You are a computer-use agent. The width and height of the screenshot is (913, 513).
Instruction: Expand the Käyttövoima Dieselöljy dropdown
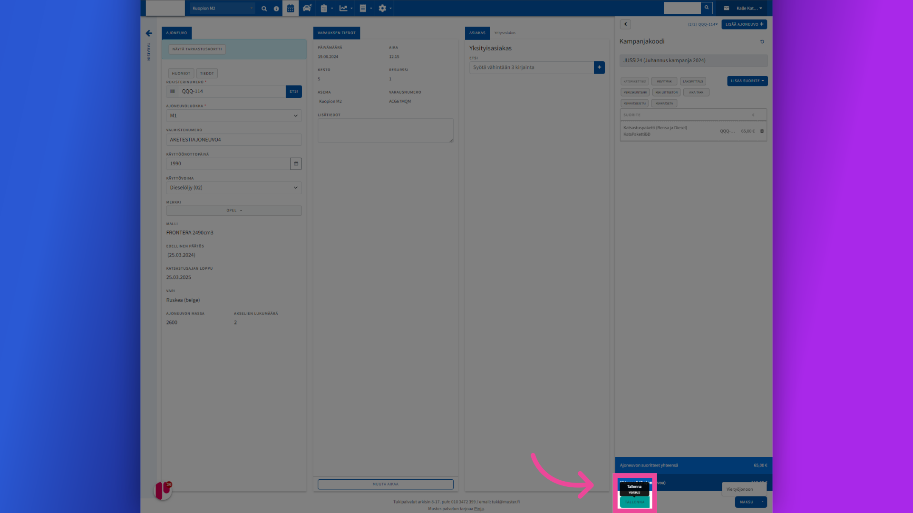pyautogui.click(x=234, y=188)
